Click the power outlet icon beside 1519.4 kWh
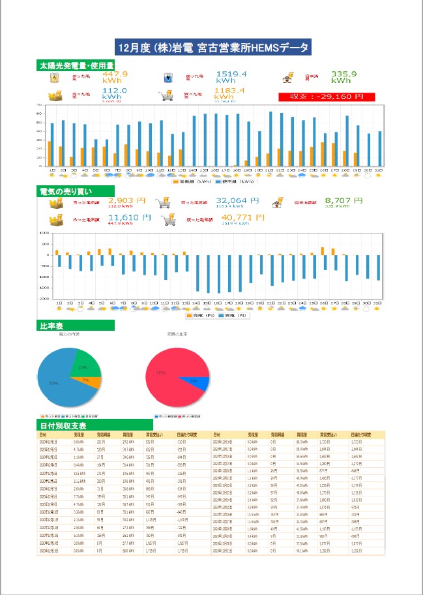The height and width of the screenshot is (595, 423). (169, 78)
